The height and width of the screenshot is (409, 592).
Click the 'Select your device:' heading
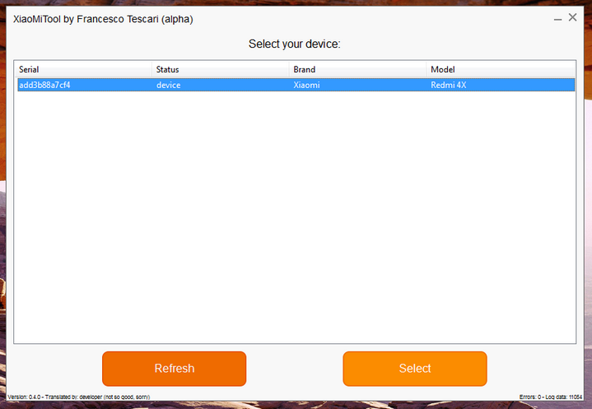(x=294, y=44)
